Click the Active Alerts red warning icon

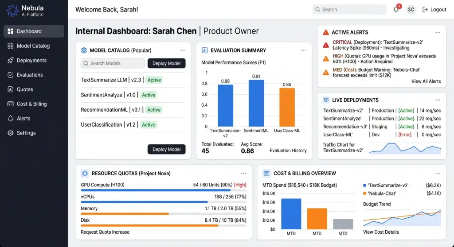pyautogui.click(x=326, y=32)
